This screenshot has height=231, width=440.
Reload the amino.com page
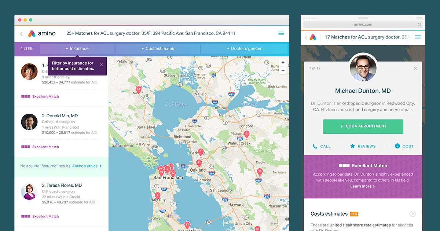point(419,25)
